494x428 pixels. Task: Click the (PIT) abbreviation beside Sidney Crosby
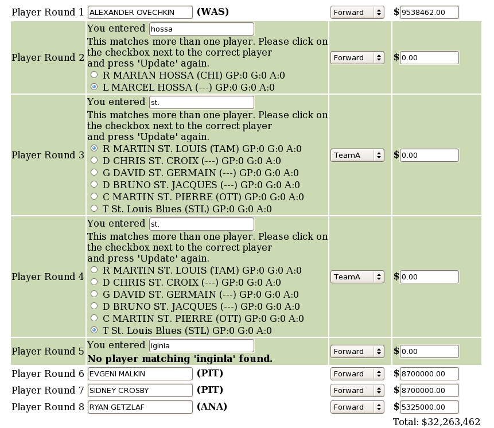tap(210, 390)
